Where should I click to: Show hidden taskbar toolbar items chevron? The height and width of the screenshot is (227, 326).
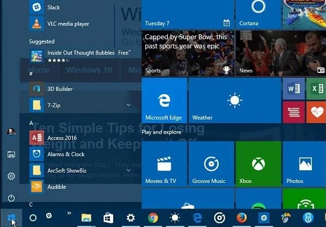(69, 213)
